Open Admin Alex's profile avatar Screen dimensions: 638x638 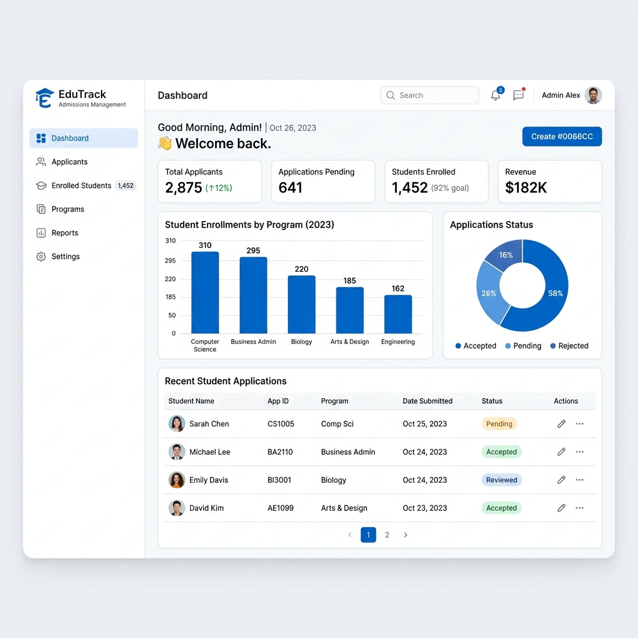coord(593,95)
